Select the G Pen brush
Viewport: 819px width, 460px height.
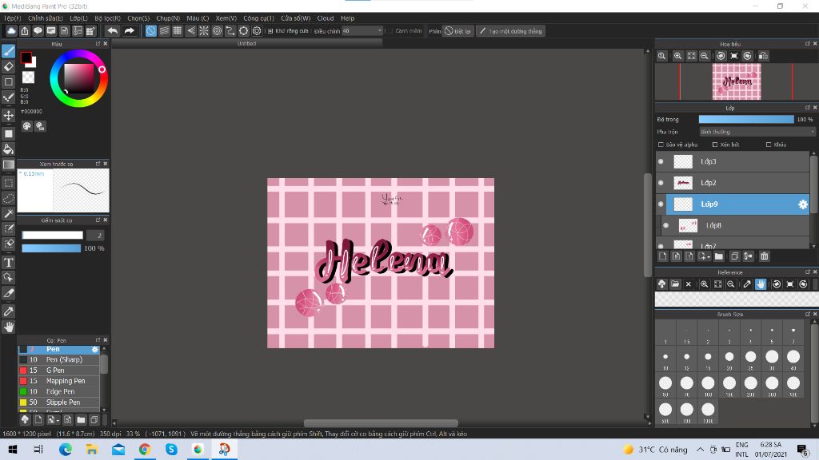pos(59,371)
